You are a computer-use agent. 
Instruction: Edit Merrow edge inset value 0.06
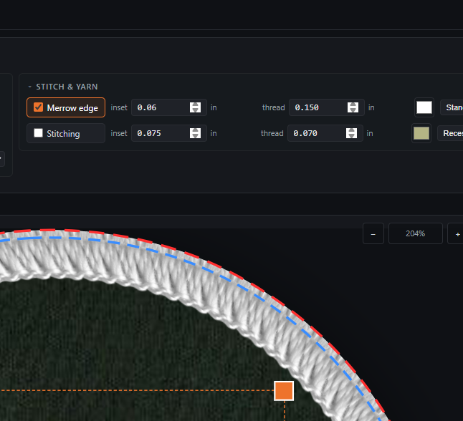click(169, 107)
